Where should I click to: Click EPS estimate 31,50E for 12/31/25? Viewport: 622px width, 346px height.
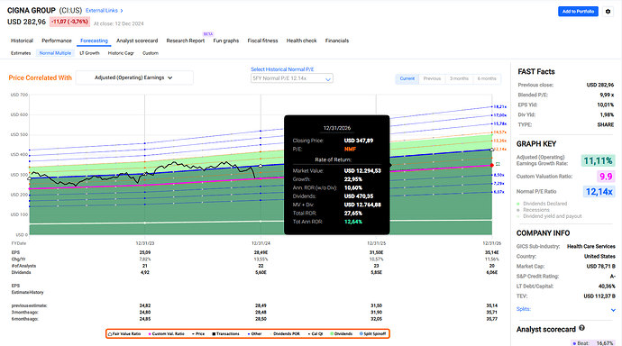[376, 252]
